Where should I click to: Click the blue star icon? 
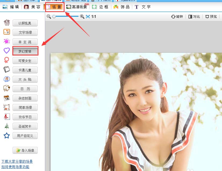pos(7,136)
